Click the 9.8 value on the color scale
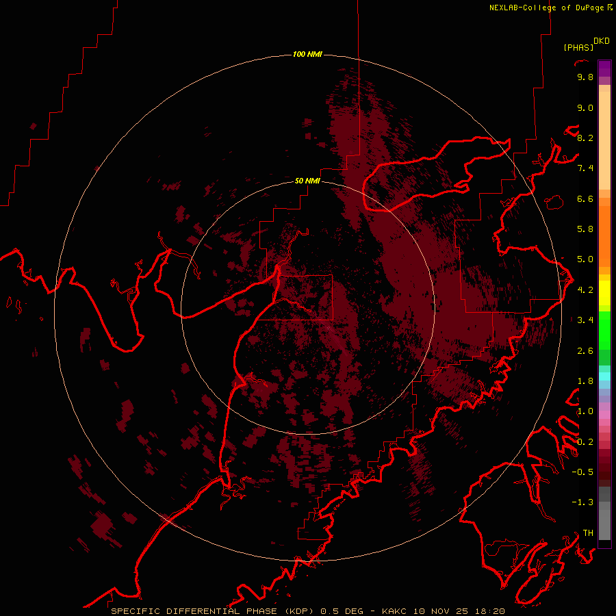This screenshot has height=616, width=616. [x=585, y=77]
